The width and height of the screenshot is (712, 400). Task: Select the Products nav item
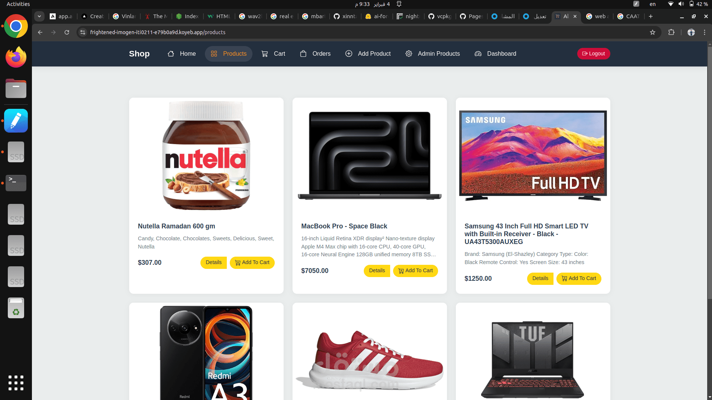point(228,53)
